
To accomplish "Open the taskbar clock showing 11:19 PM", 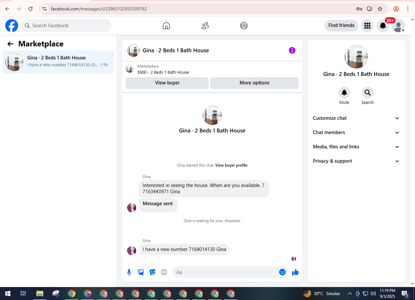I will coord(387,294).
